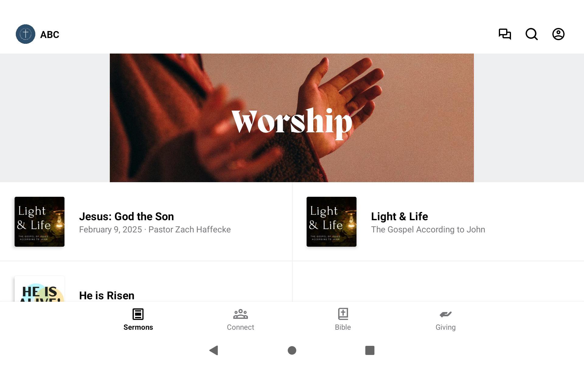Tap Android back navigation button
The image size is (584, 365).
[x=214, y=350]
